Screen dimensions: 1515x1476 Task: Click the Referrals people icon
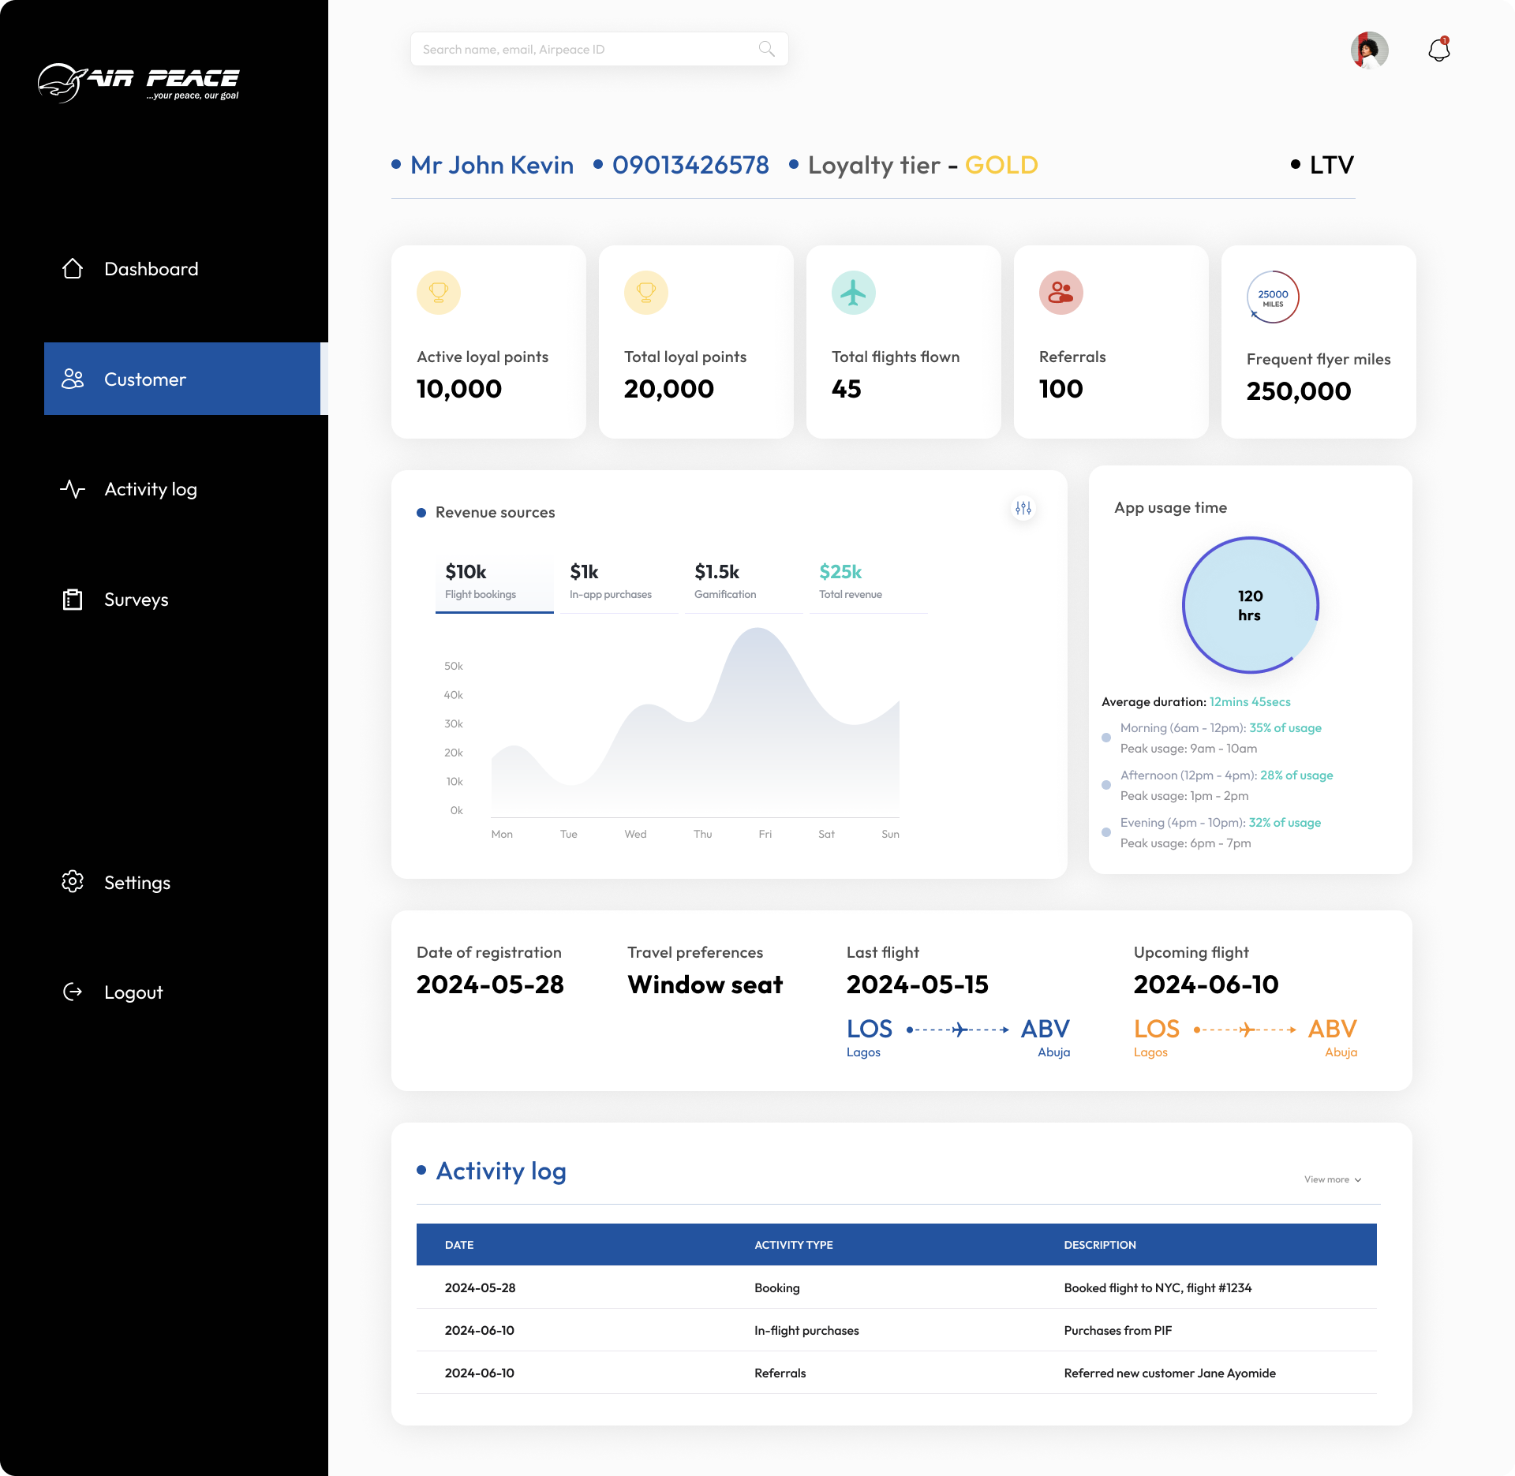[1060, 293]
